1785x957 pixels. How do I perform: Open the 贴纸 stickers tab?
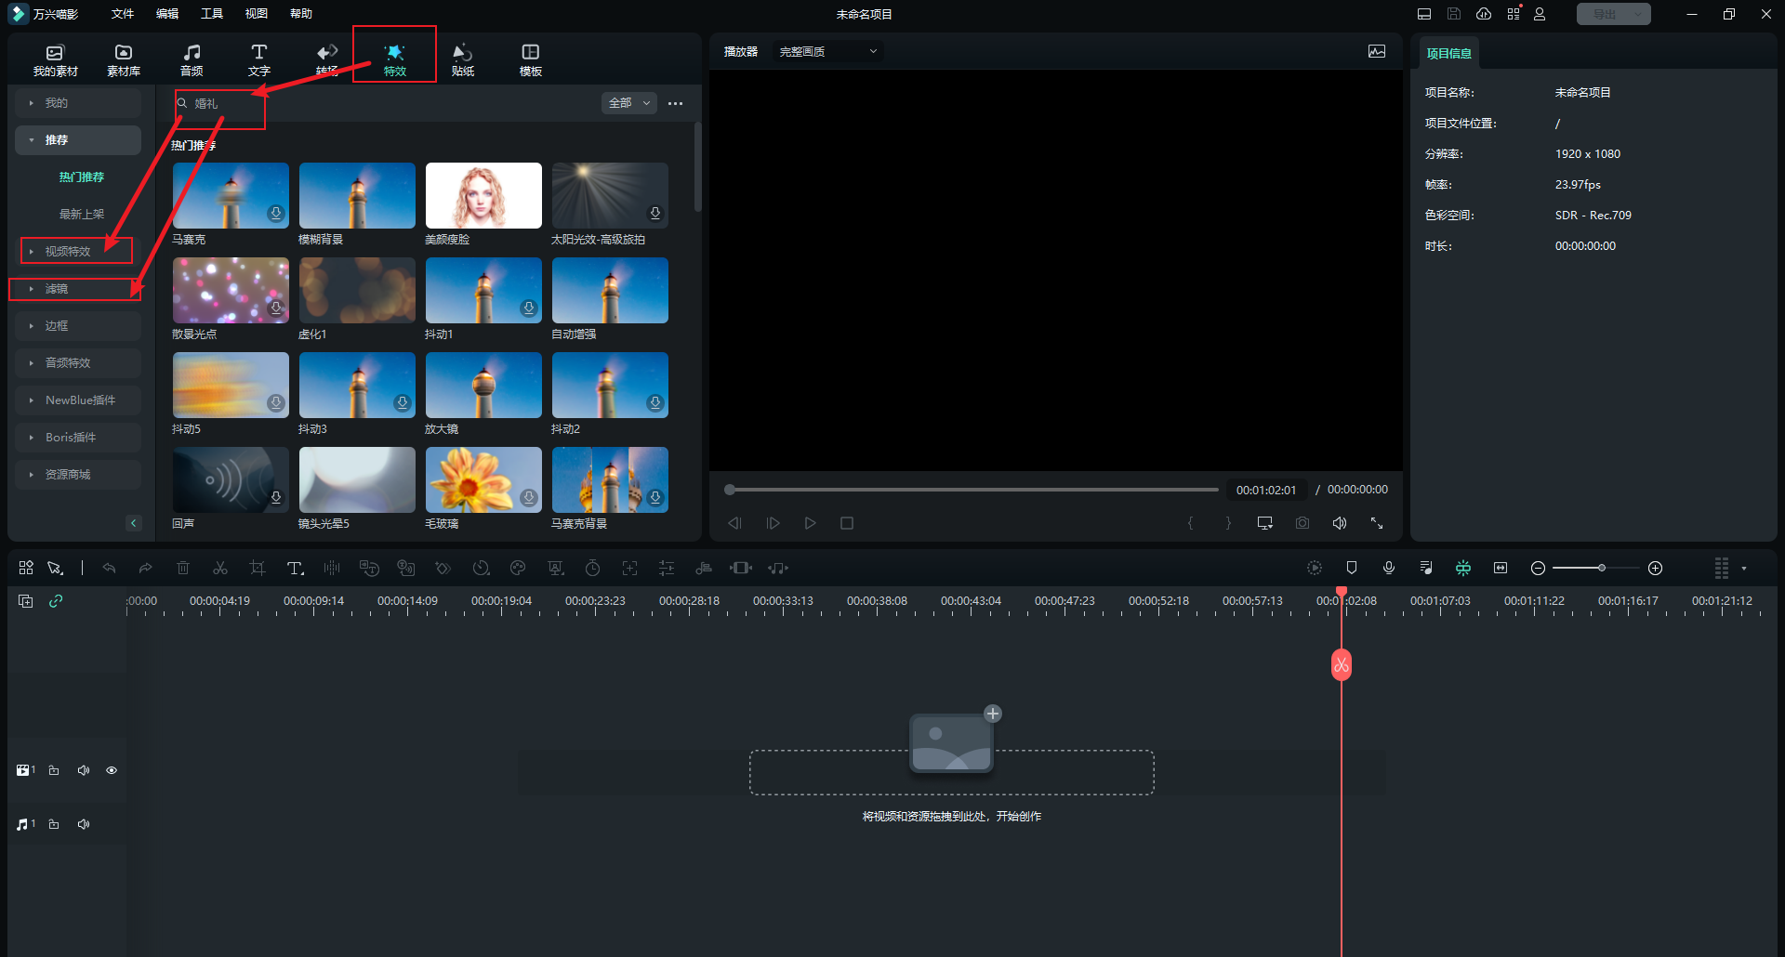[462, 59]
